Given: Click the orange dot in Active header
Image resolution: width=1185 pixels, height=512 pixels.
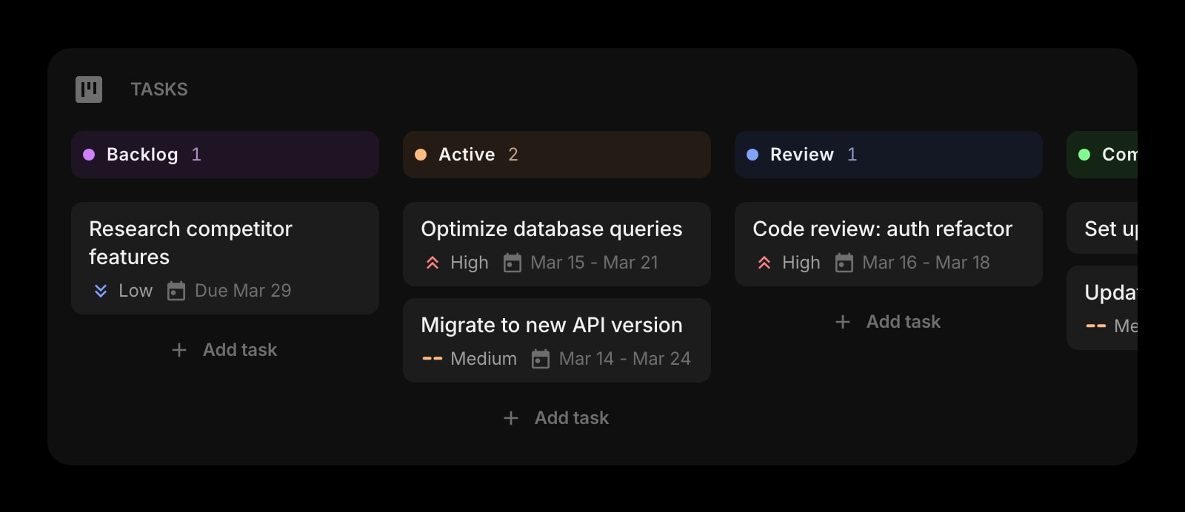Looking at the screenshot, I should click(x=421, y=155).
